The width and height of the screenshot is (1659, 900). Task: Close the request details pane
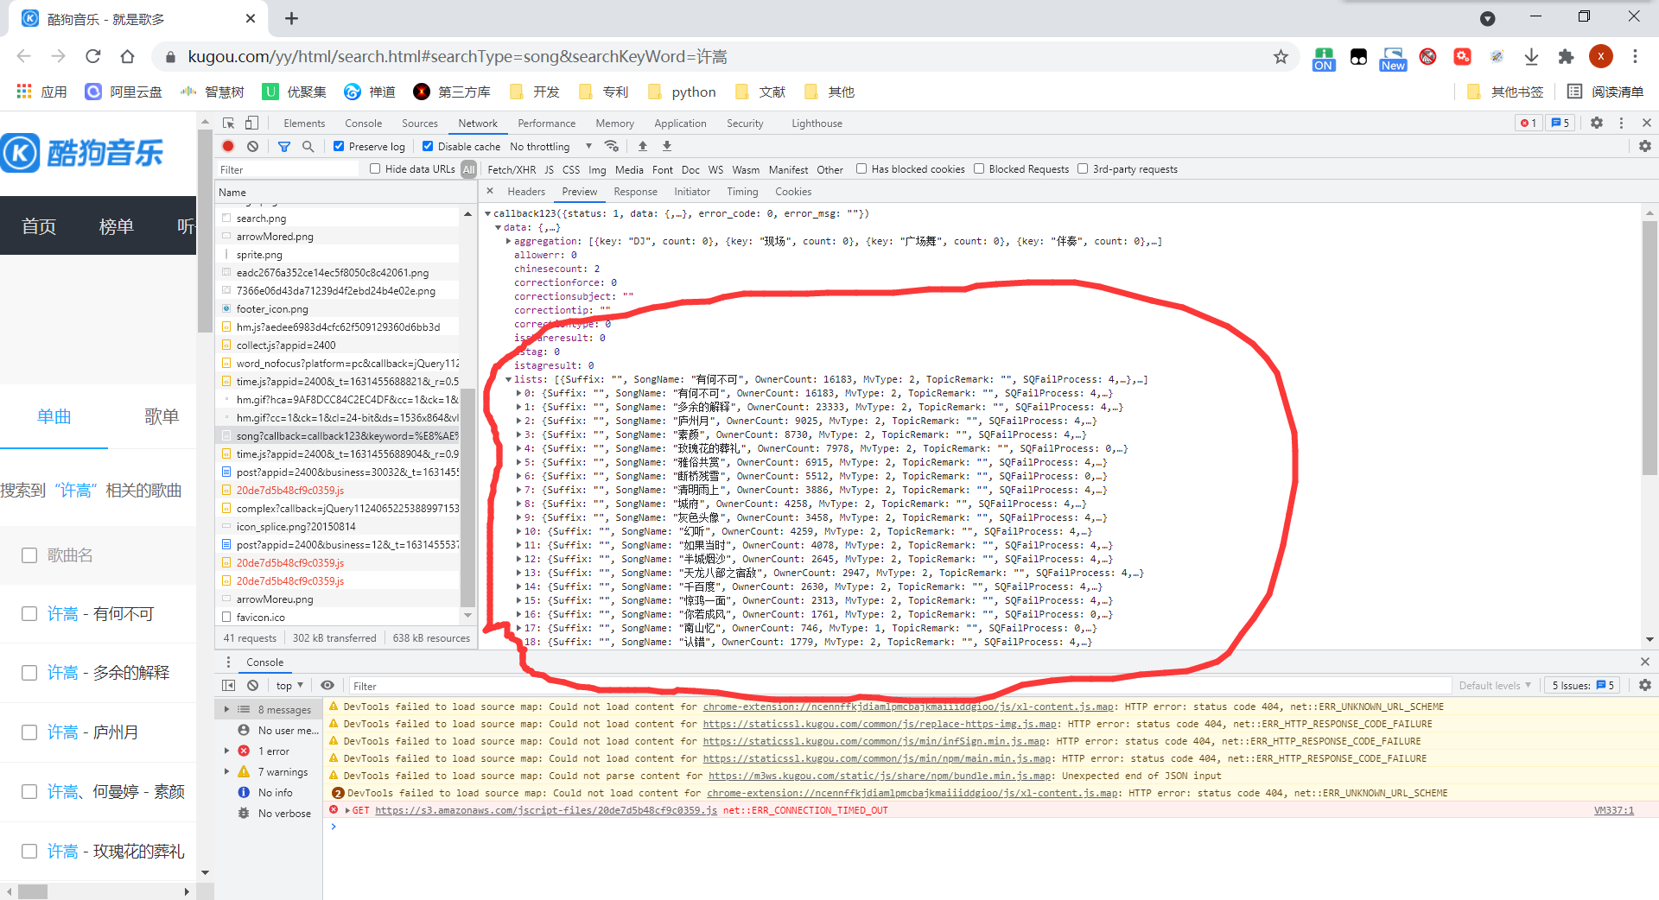point(490,191)
